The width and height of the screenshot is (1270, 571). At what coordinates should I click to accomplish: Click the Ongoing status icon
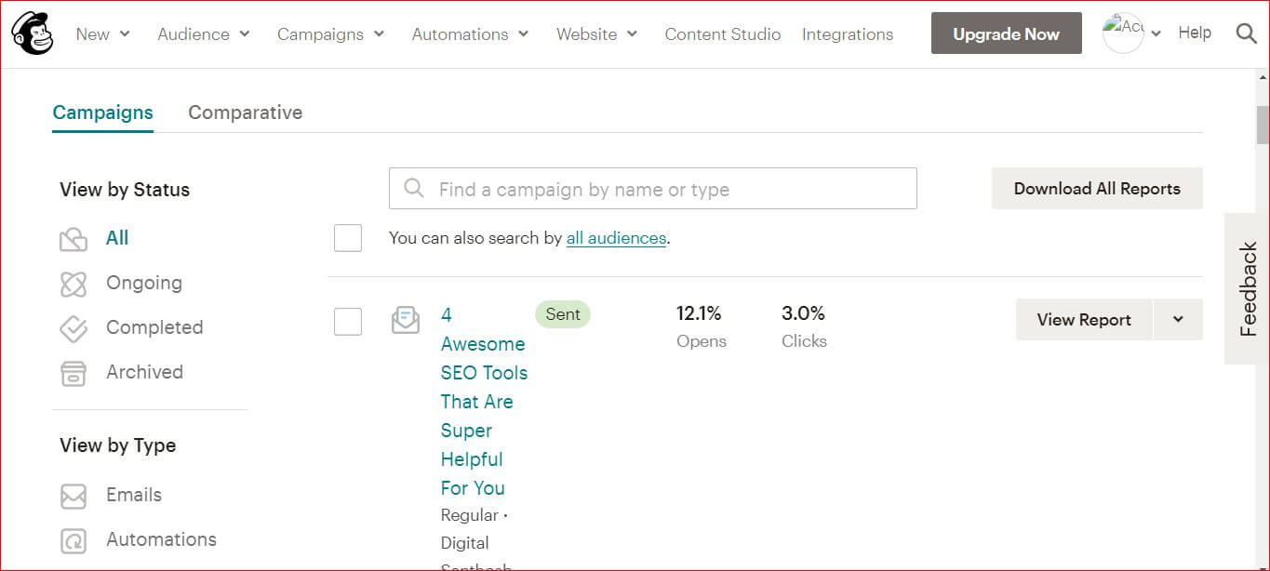tap(74, 284)
